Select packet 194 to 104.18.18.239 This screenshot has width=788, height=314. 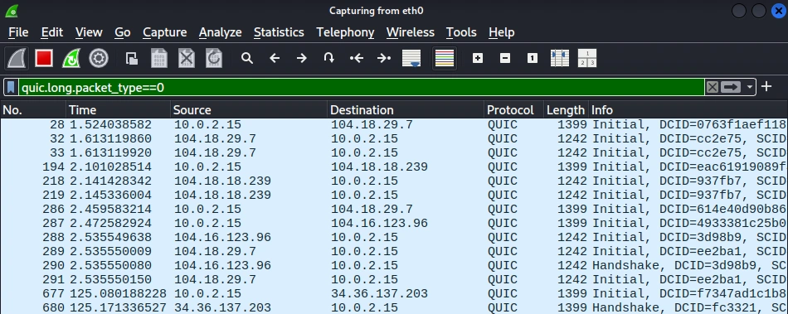(394, 167)
